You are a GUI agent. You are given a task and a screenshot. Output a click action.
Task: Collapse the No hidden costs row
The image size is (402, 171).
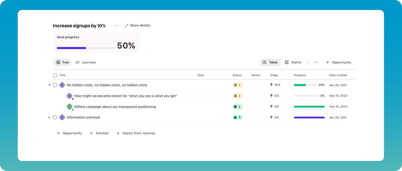pos(49,85)
